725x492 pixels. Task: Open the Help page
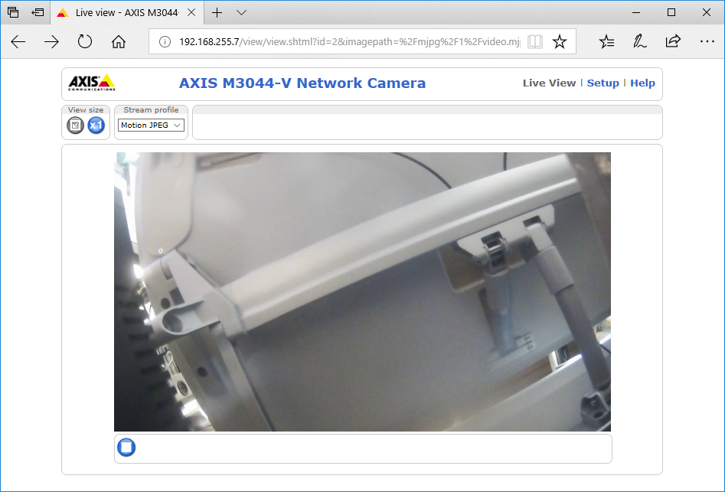642,83
